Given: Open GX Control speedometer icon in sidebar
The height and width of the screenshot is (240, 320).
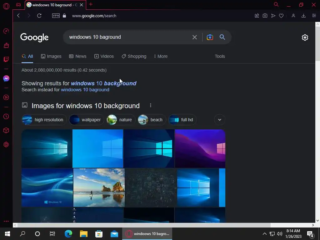Looking at the screenshot, I should (6, 31).
